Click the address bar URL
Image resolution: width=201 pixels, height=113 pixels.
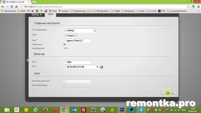click(x=43, y=7)
